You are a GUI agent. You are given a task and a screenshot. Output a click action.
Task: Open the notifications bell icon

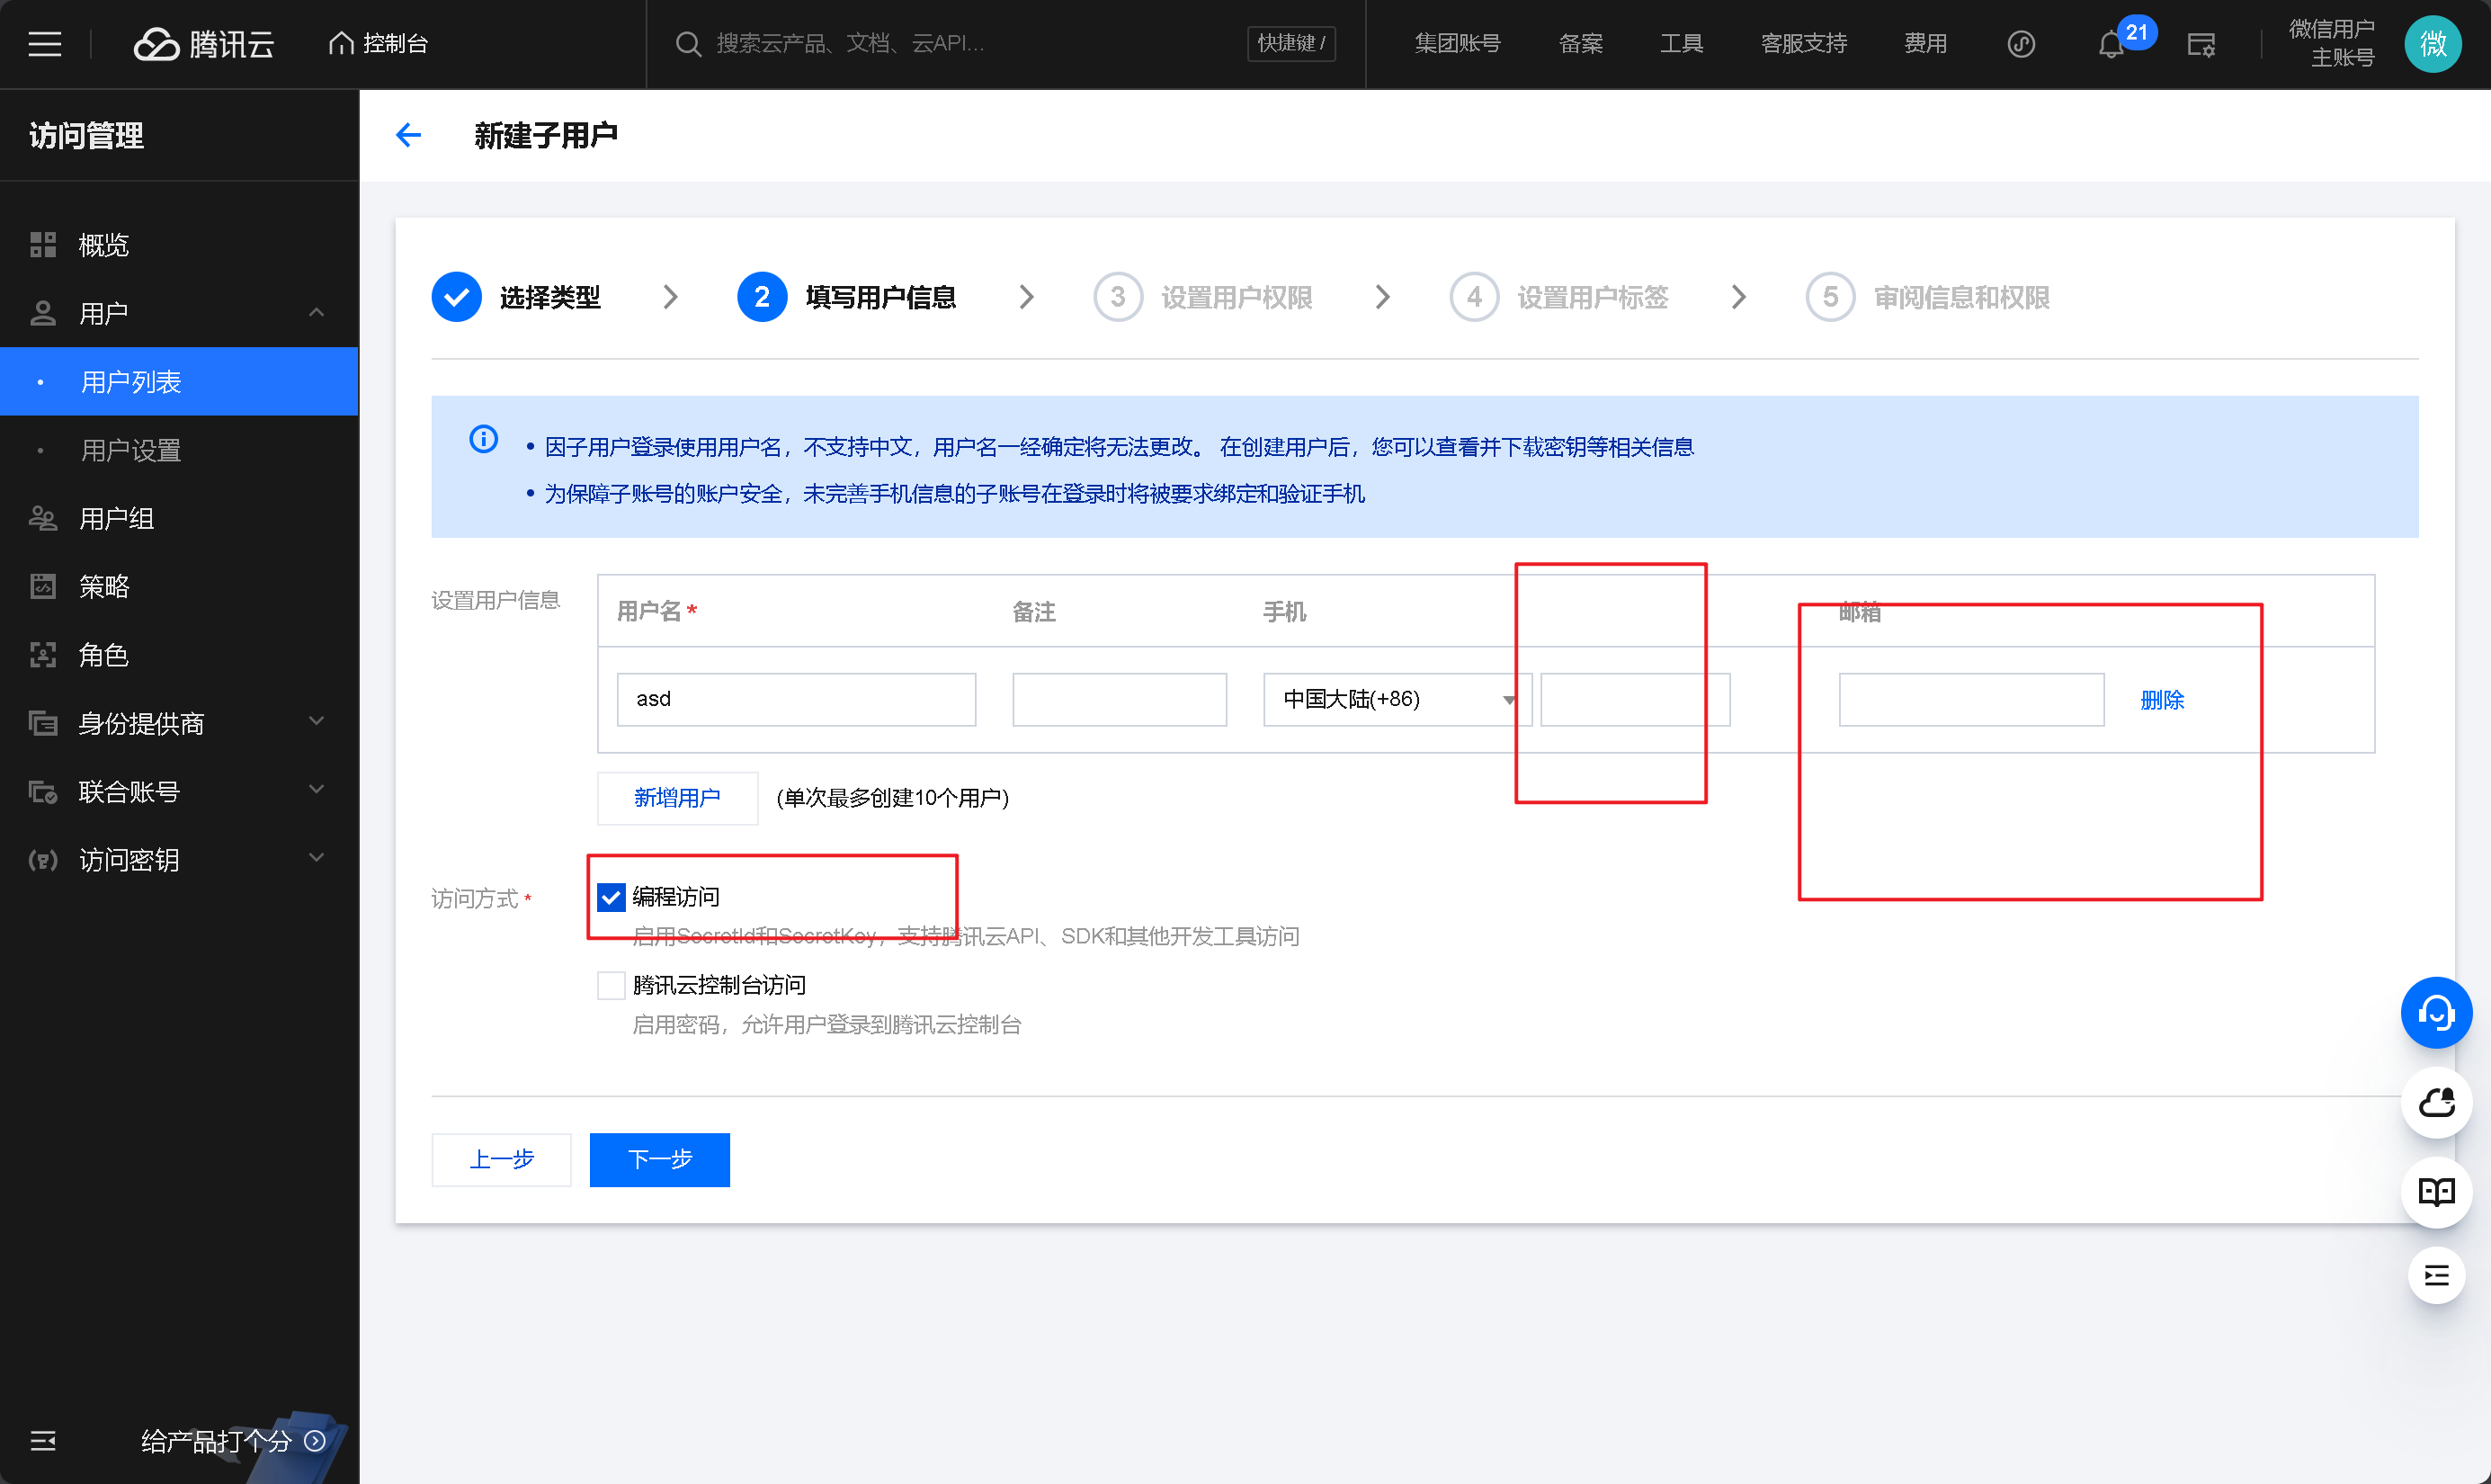tap(2110, 45)
